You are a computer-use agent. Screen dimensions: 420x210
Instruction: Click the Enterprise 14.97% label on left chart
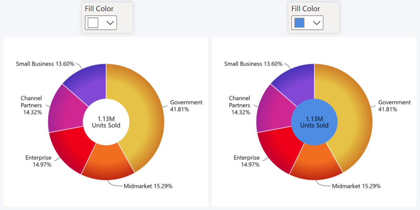tap(38, 160)
